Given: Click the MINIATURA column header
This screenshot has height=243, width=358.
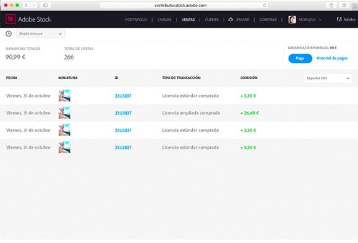Looking at the screenshot, I should (68, 78).
